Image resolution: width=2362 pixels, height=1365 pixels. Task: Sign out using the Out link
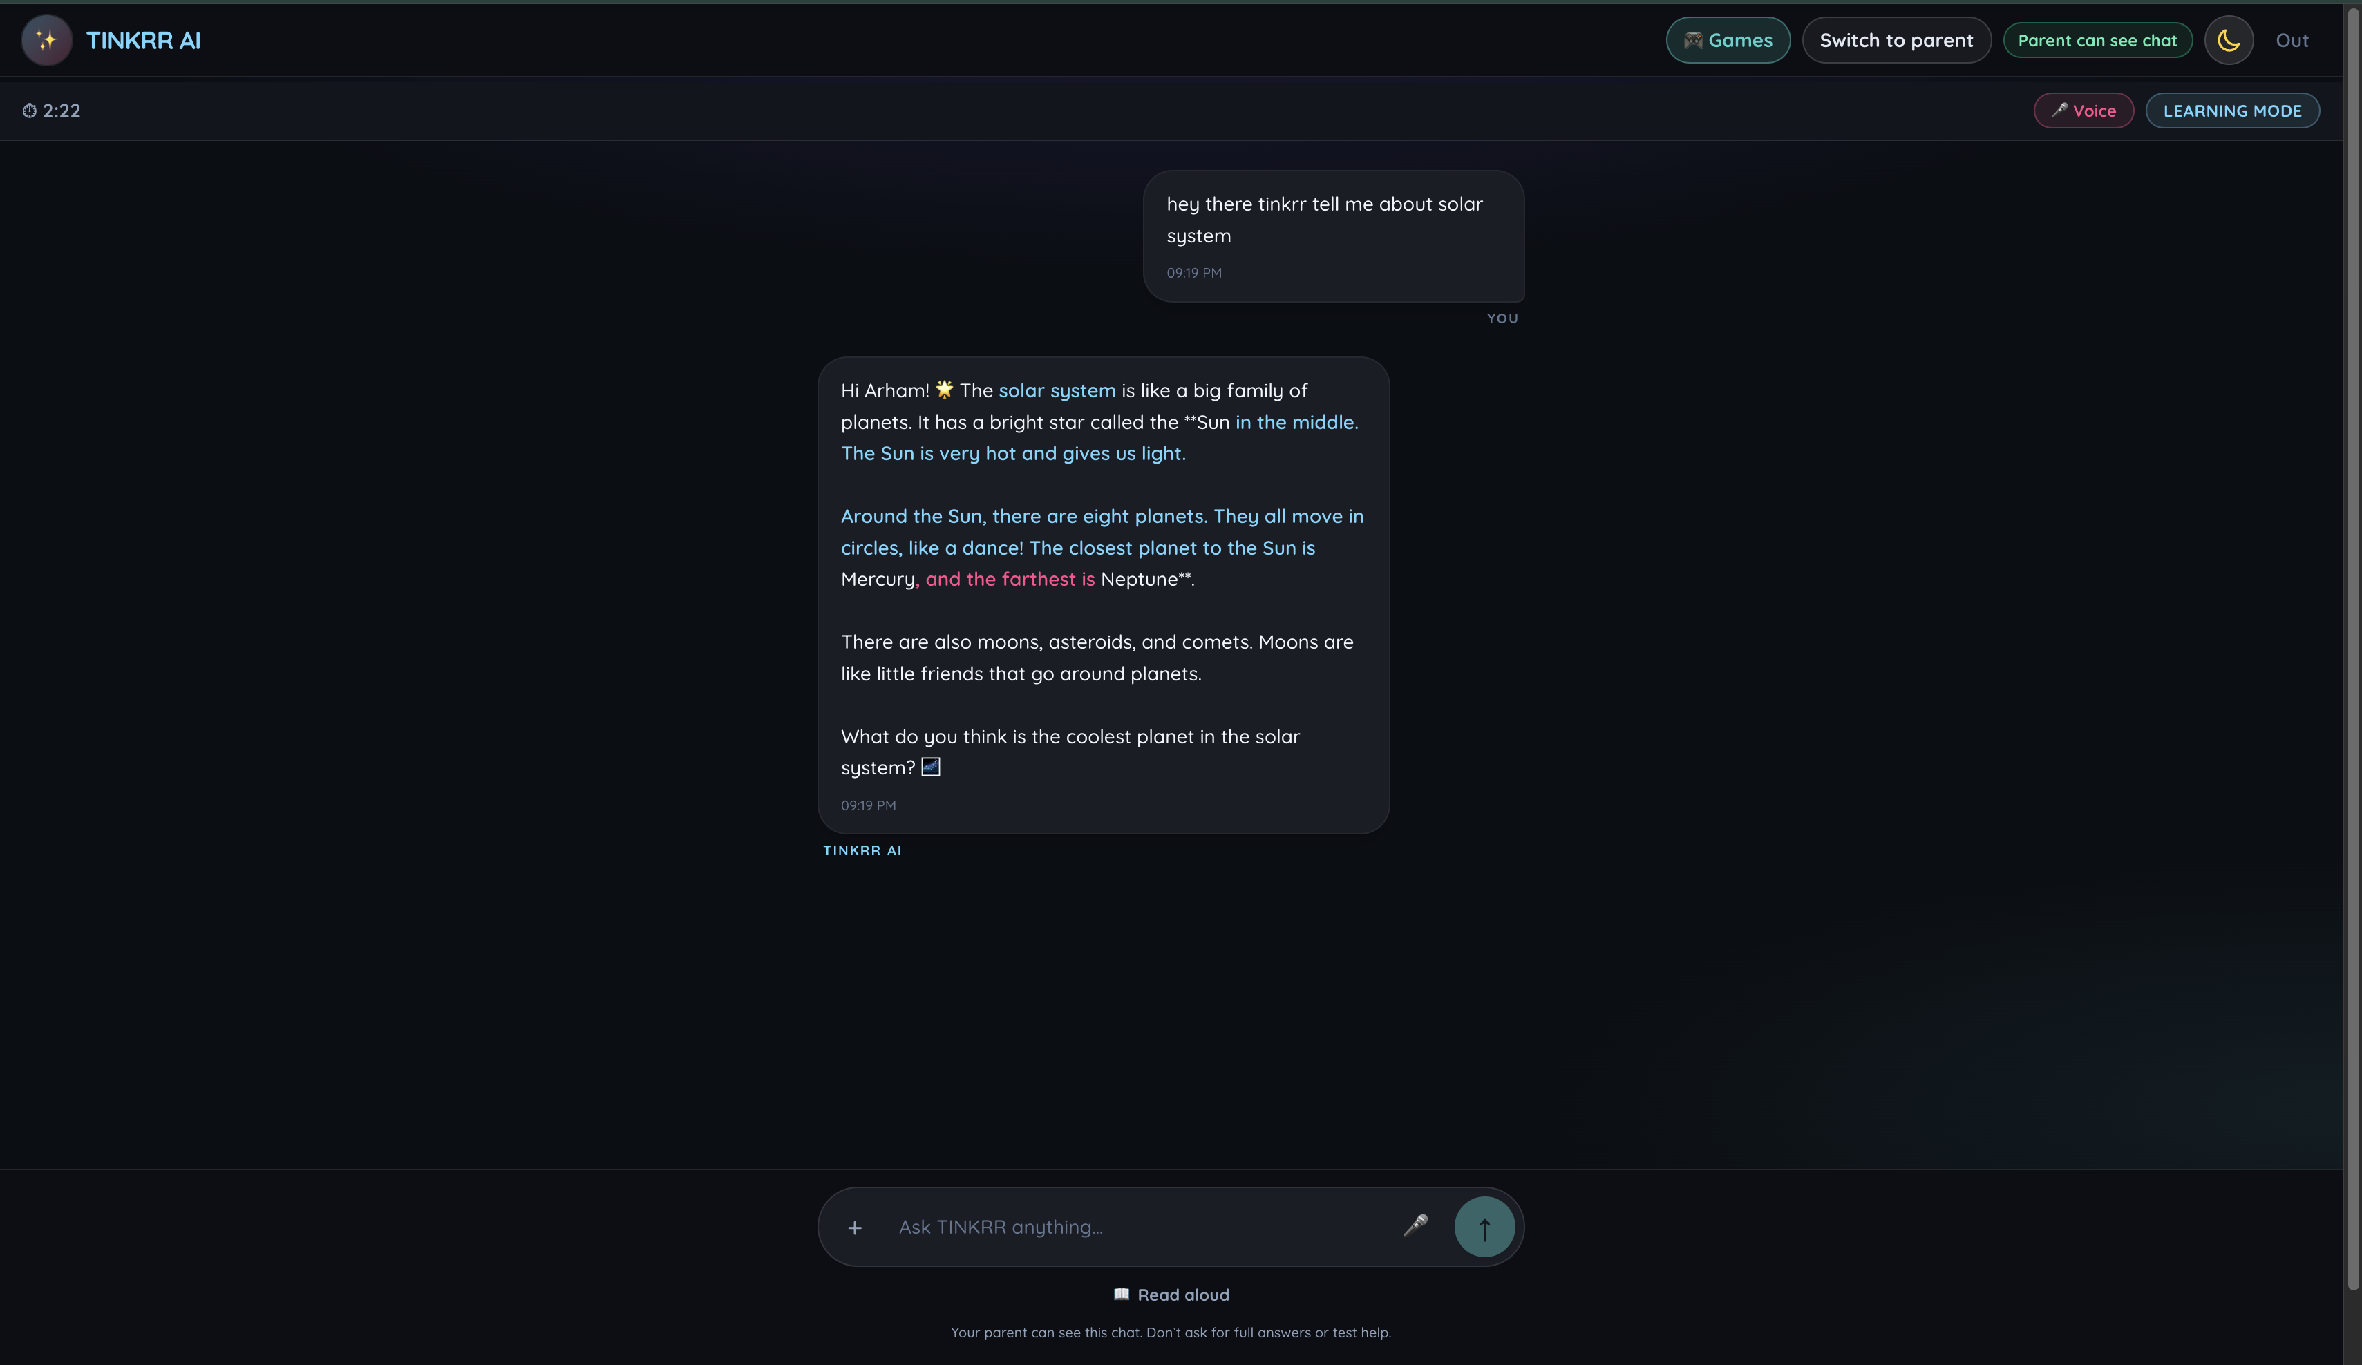pos(2292,40)
